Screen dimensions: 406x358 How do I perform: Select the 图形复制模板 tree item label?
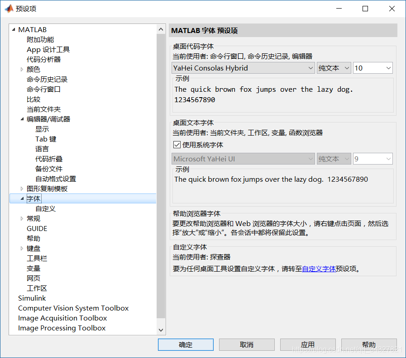47,188
